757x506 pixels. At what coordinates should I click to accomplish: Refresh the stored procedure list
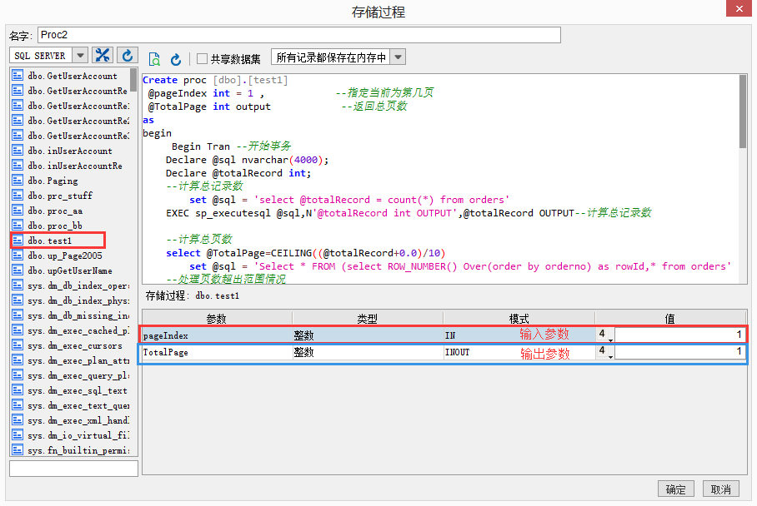(128, 56)
